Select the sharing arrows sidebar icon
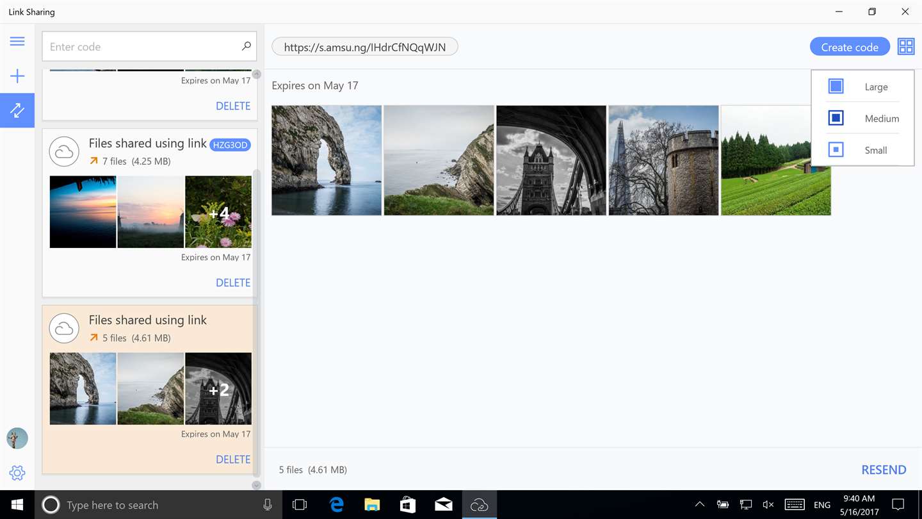 (17, 110)
